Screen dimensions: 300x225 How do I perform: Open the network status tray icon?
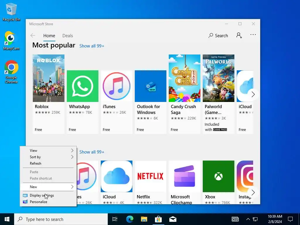[255, 219]
